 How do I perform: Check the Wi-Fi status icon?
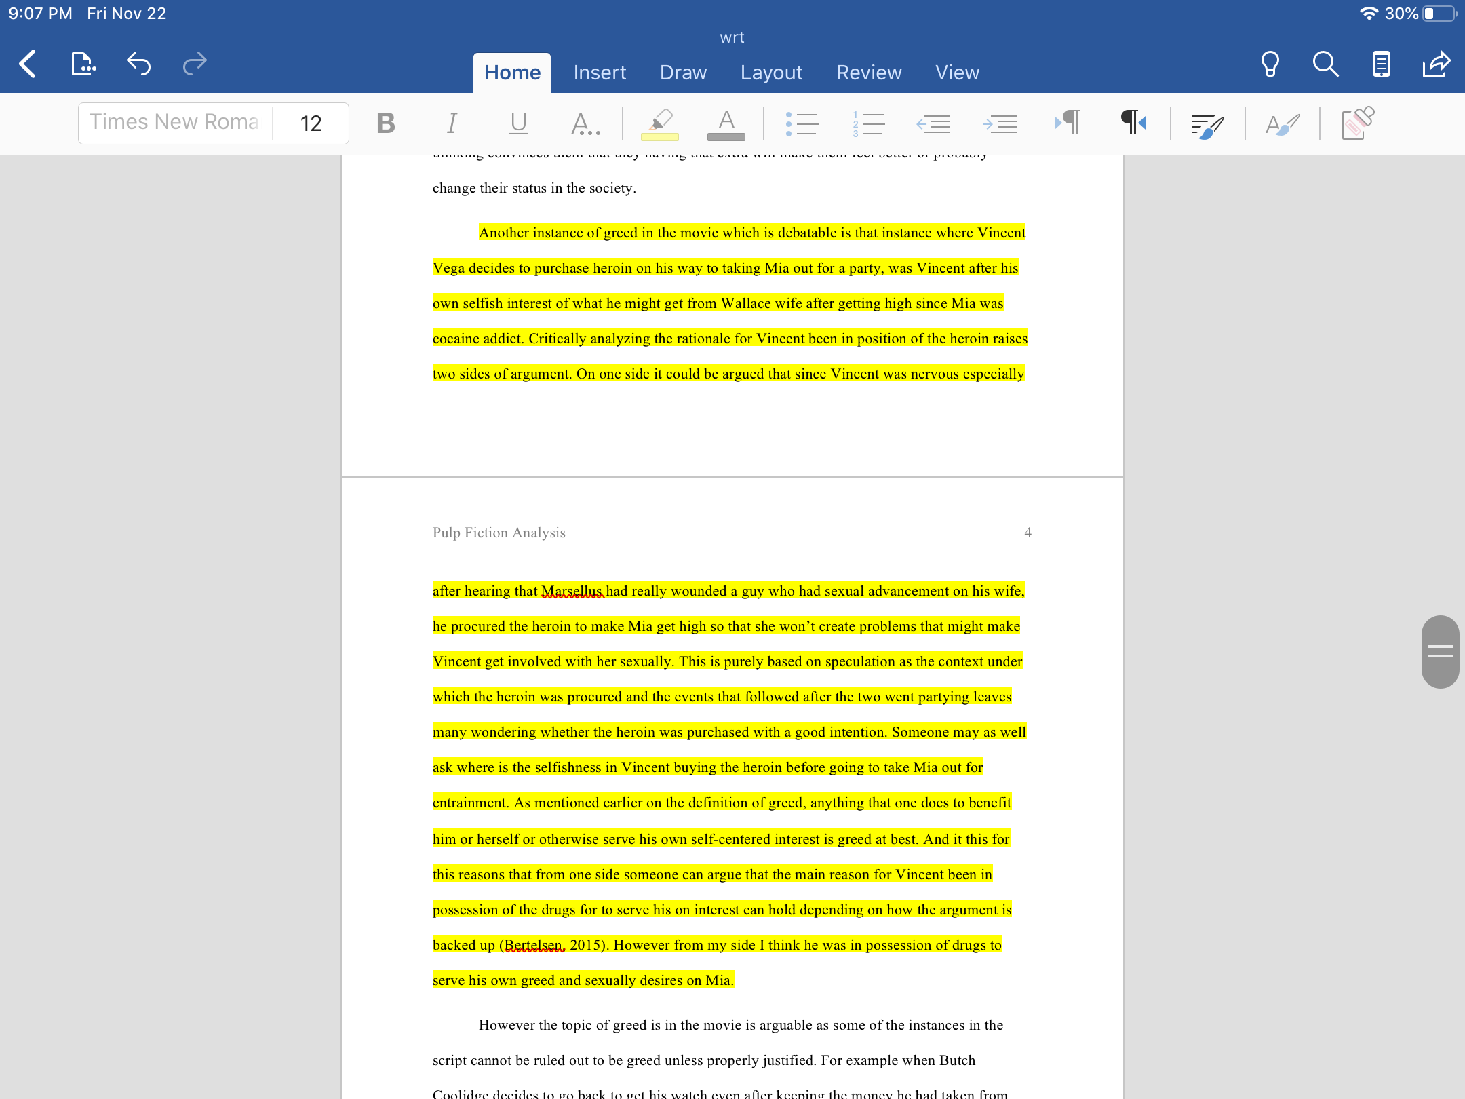coord(1369,14)
